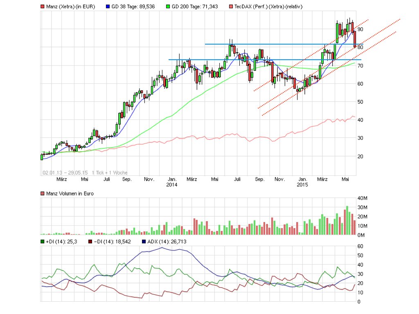The image size is (419, 314).
Task: Click the year label "2014" under the time axis
Action: 172,184
